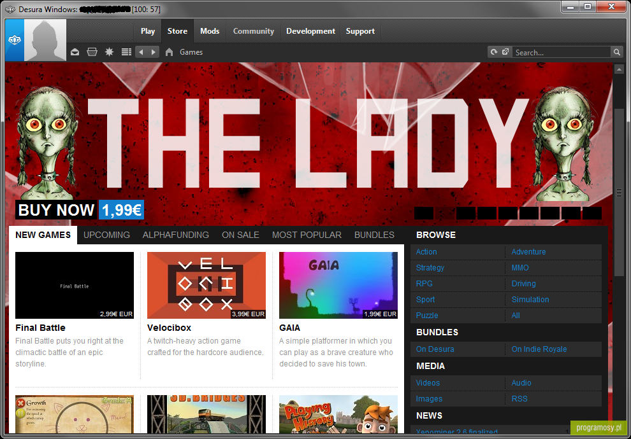Open the On Indie Royale bundles link
Screen dimensions: 631x439
pyautogui.click(x=539, y=349)
